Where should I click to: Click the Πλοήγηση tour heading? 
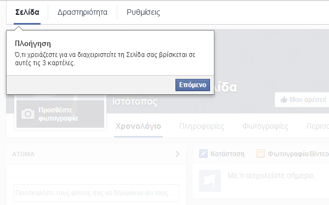33,44
